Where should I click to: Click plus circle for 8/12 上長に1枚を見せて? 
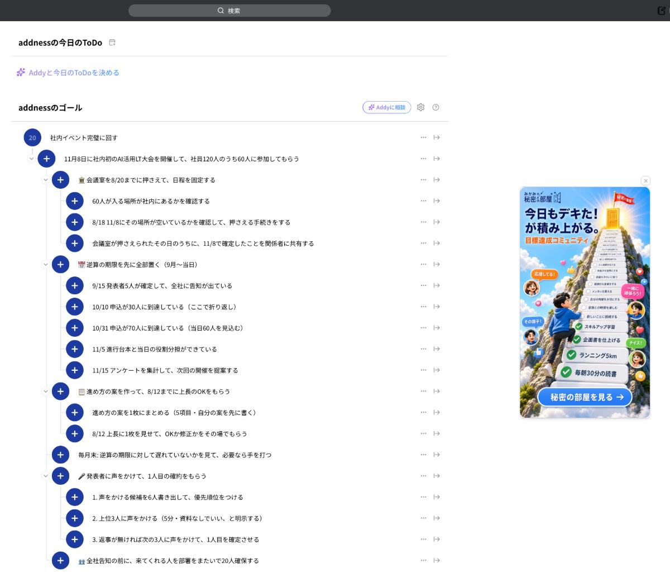(x=74, y=433)
